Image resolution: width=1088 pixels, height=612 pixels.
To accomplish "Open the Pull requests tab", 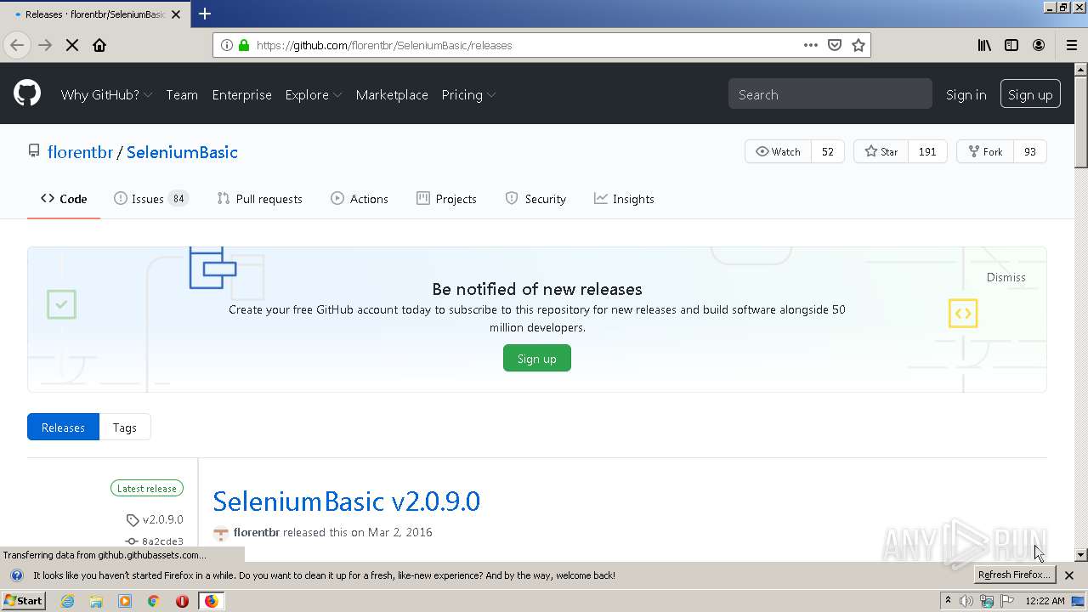I will 259,199.
